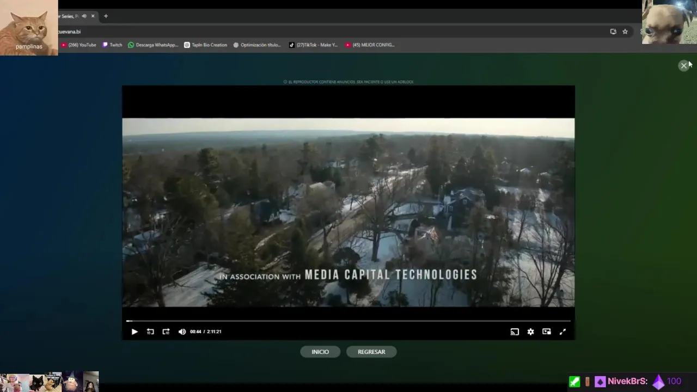Open the Optimización título bookmark

(257, 45)
